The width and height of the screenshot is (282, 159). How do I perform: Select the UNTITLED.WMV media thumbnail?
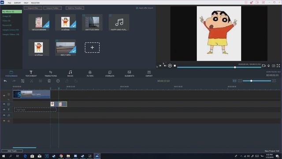(x=92, y=23)
